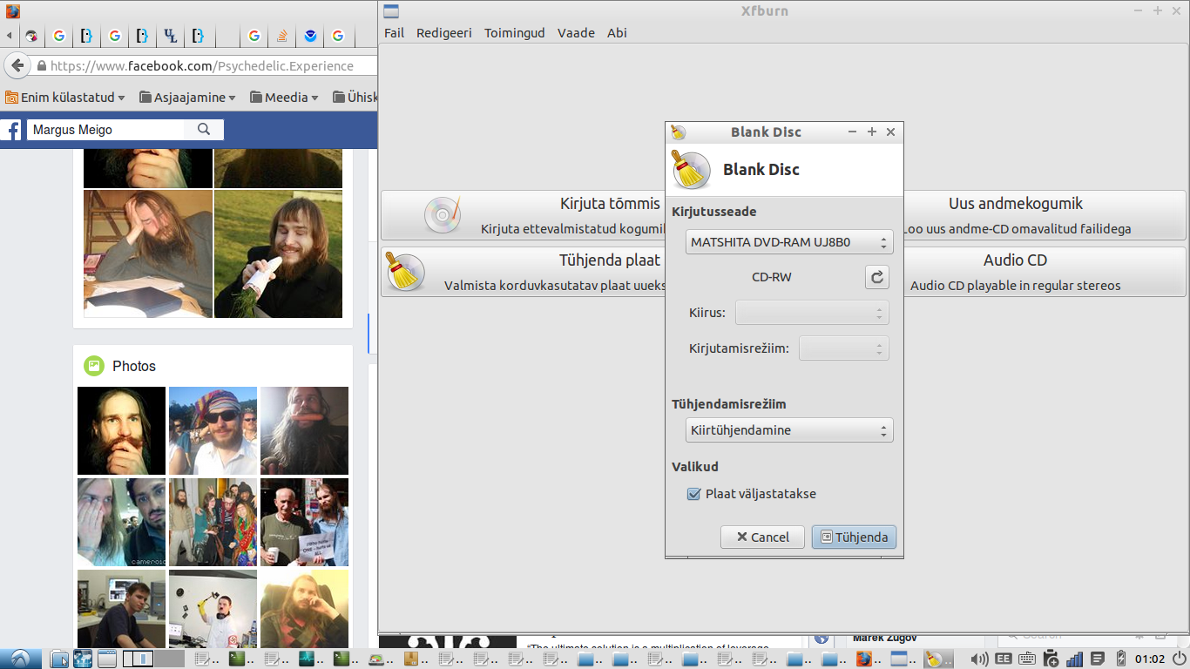Open the Asjaajamine bookmarks folder
Screen dimensions: 1190x669
187,98
